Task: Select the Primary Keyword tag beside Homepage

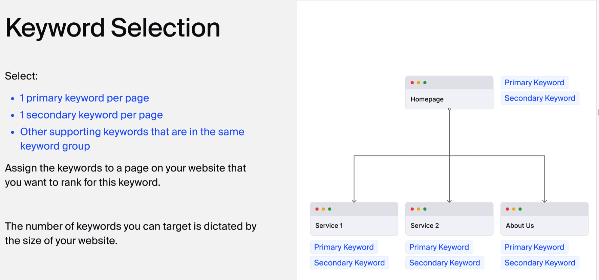Action: [x=534, y=83]
